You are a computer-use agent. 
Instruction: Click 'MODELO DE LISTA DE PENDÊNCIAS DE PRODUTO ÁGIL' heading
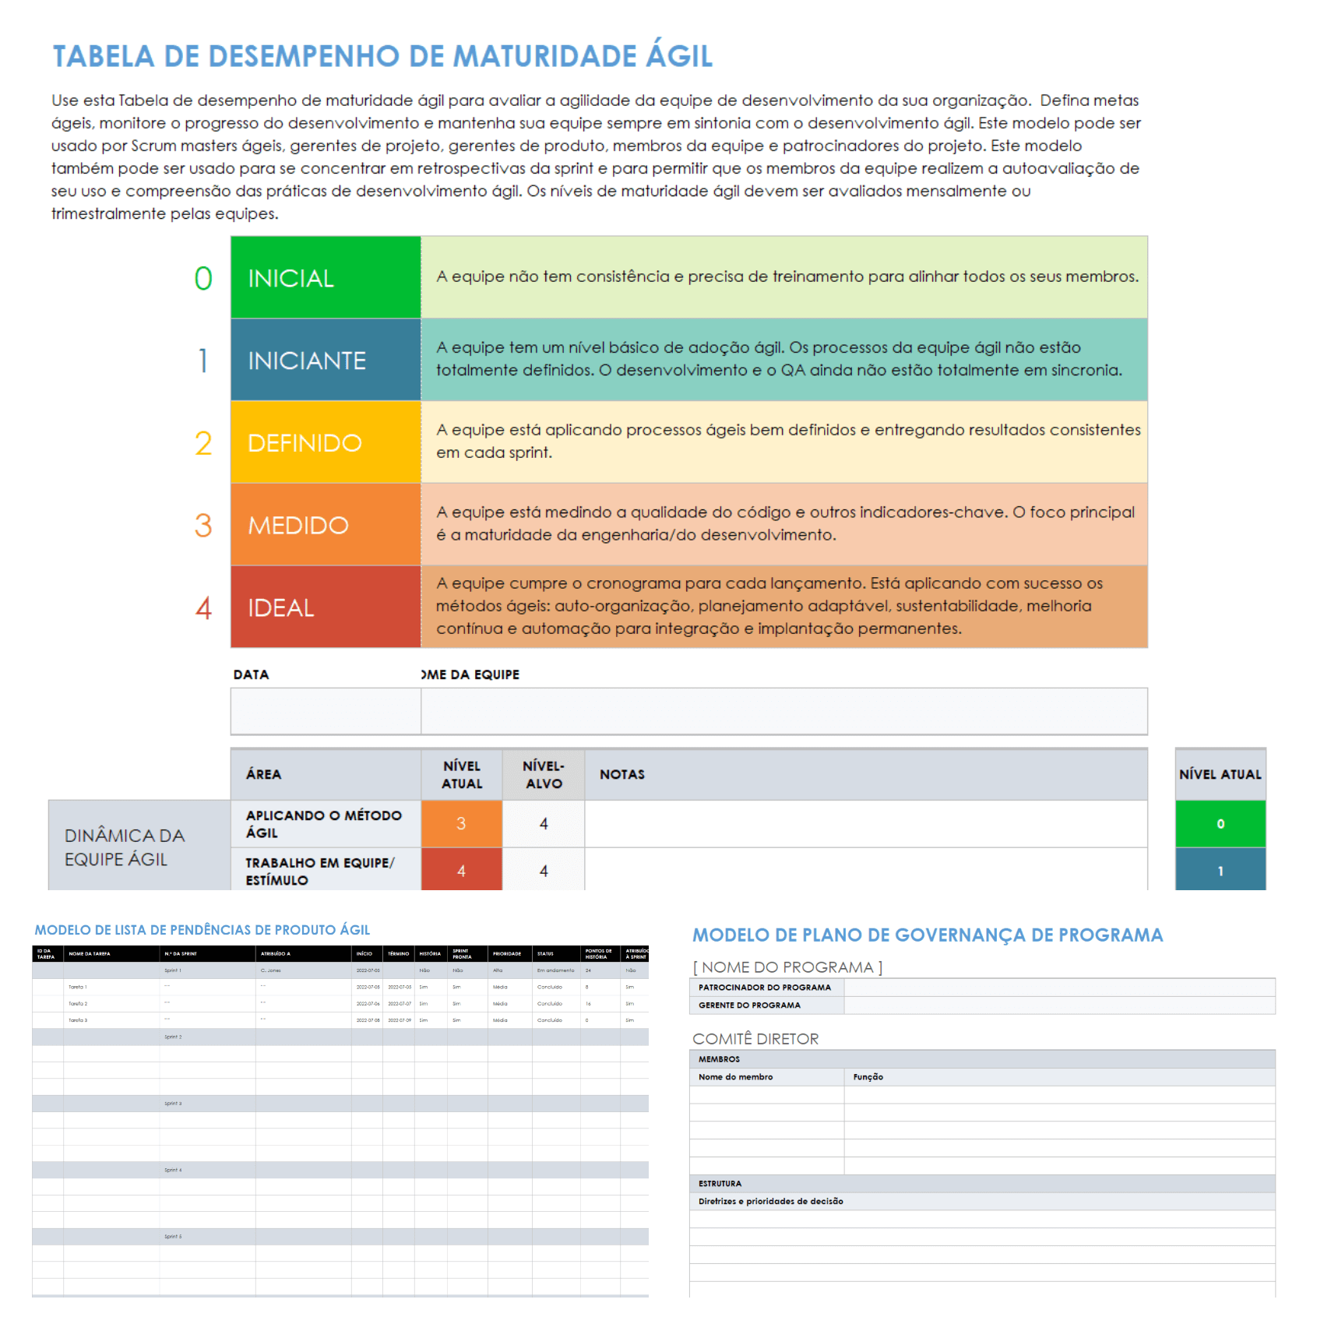click(202, 930)
